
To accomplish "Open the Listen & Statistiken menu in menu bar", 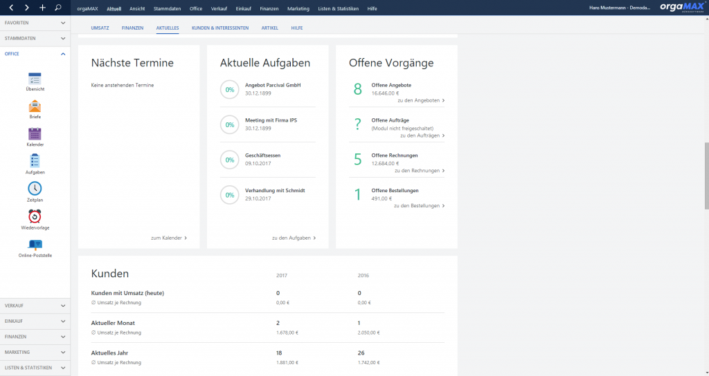I will click(x=338, y=8).
